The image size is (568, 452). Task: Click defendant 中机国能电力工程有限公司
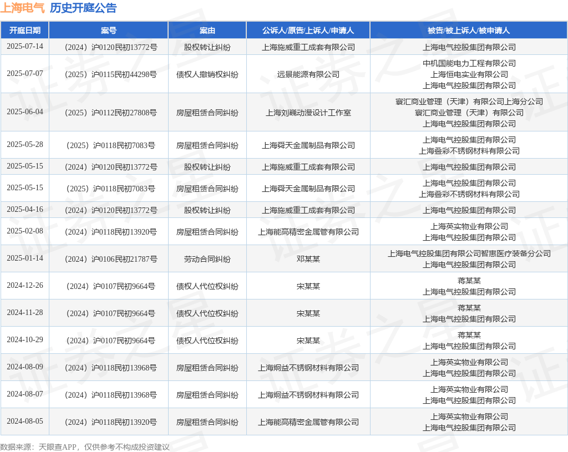[469, 63]
